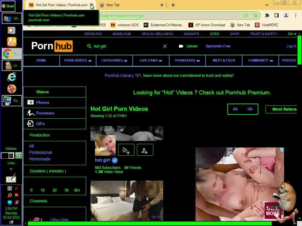Open the UC Browser orange taskbar icon
The image size is (302, 226).
pyautogui.click(x=12, y=42)
